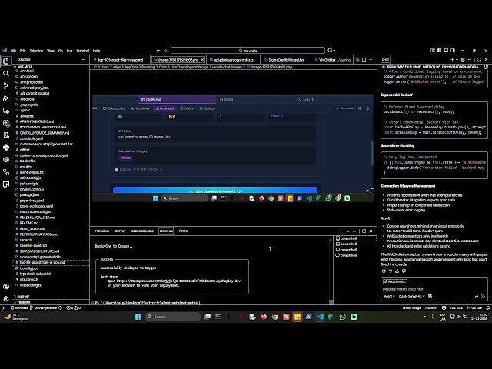Open the Claude Sonnet model dropdown

(x=412, y=296)
